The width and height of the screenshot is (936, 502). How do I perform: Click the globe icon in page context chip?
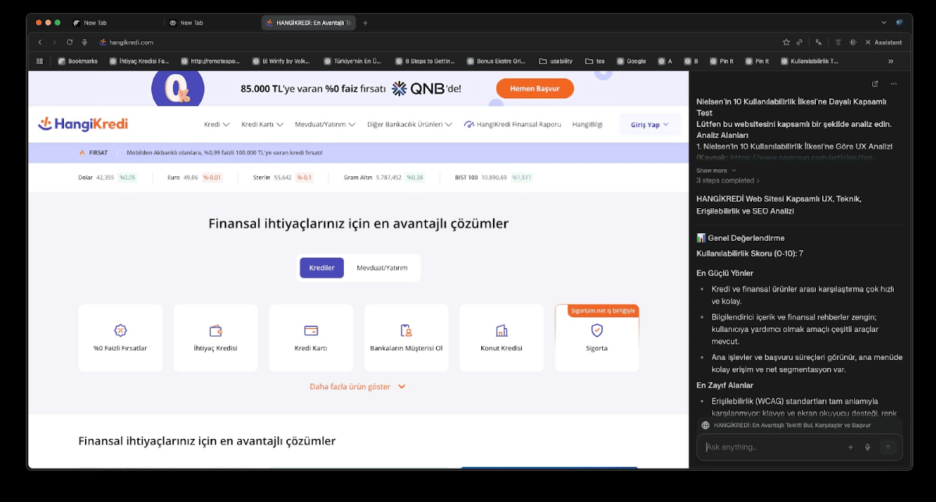coord(705,426)
